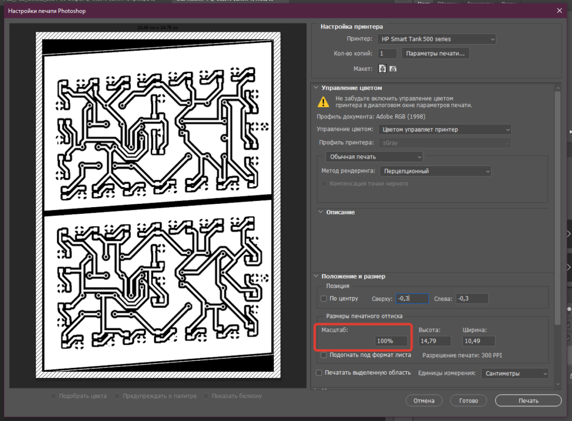Click the Параметры печати button
Viewport: 572px width, 421px height.
pyautogui.click(x=435, y=54)
